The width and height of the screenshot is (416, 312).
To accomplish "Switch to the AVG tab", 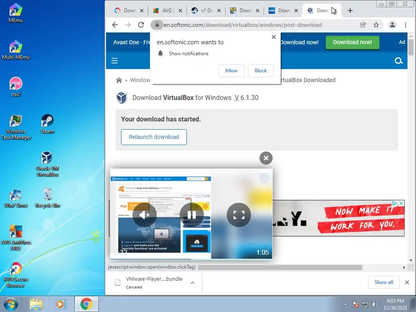I will pyautogui.click(x=167, y=11).
